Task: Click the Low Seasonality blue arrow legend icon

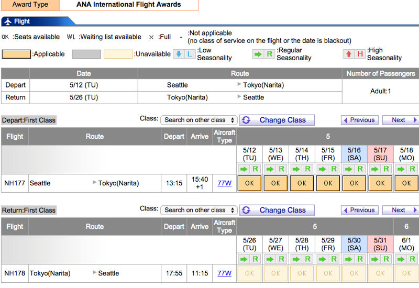Action: click(179, 54)
